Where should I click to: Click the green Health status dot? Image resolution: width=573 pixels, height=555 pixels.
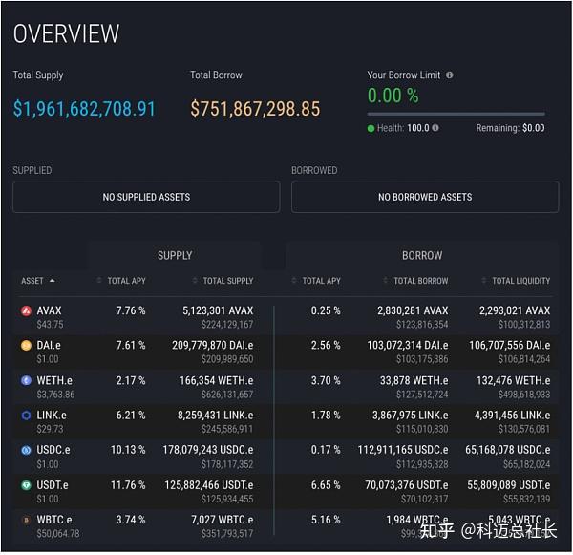click(371, 128)
